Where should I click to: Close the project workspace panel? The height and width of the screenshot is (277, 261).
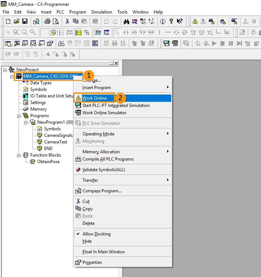click(x=116, y=63)
